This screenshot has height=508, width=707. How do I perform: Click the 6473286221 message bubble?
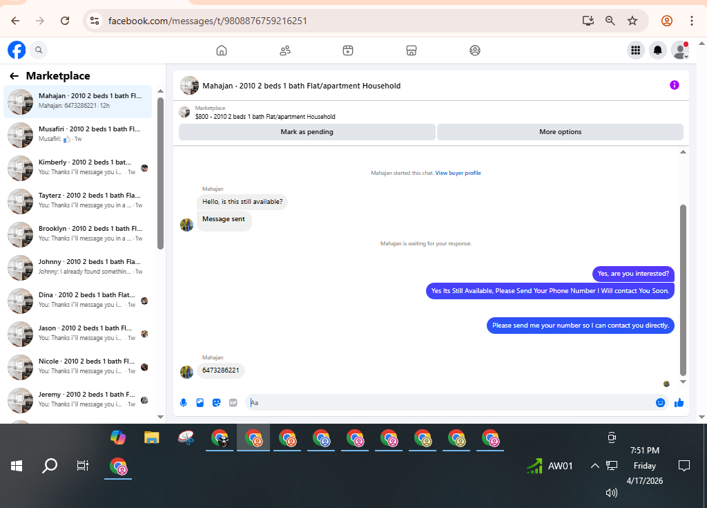[220, 370]
